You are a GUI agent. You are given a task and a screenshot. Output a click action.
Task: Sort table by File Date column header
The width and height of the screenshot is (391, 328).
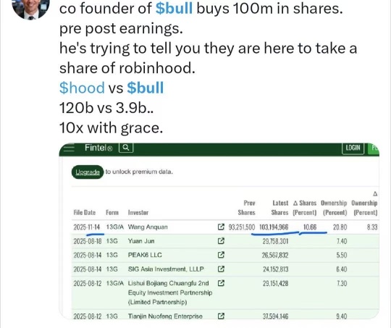coord(85,213)
